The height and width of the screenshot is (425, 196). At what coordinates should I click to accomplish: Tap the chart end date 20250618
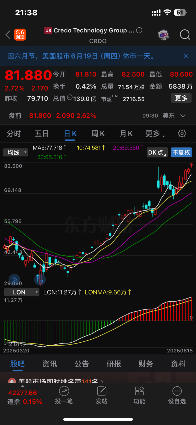click(x=180, y=351)
